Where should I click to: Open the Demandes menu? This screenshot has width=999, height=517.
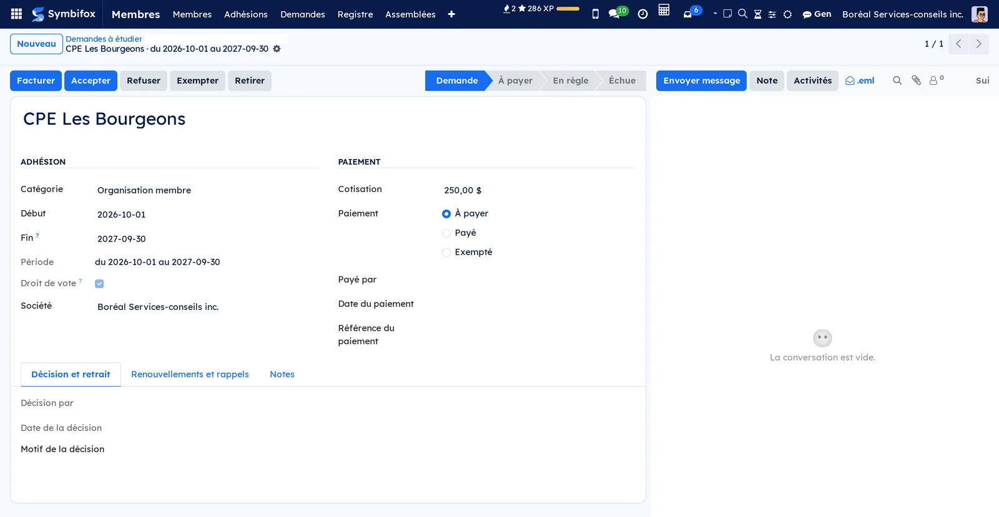coord(303,14)
